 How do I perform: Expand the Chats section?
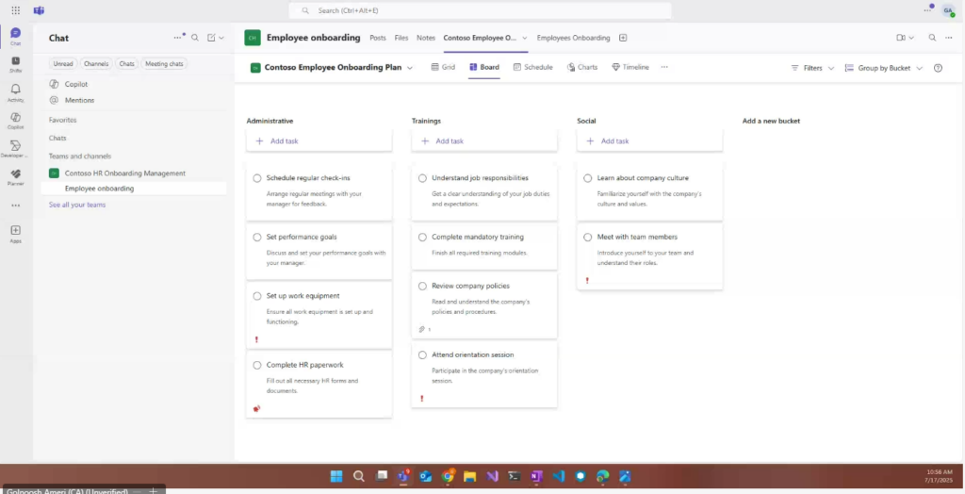click(57, 138)
